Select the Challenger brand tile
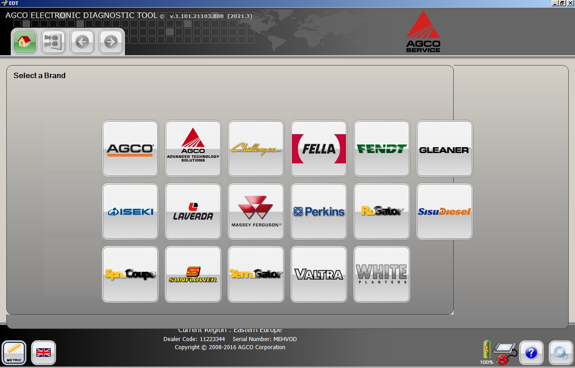This screenshot has height=368, width=575. tap(256, 149)
